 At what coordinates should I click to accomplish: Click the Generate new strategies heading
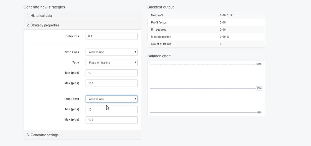click(x=44, y=7)
